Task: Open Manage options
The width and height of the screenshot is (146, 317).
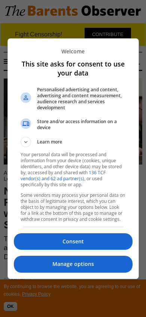Action: click(73, 264)
